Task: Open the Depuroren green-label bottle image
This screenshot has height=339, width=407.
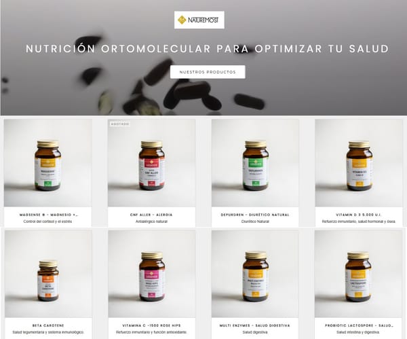Action: tap(255, 163)
